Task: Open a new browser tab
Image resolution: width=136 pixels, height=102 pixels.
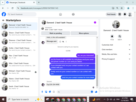Action: [39, 2]
